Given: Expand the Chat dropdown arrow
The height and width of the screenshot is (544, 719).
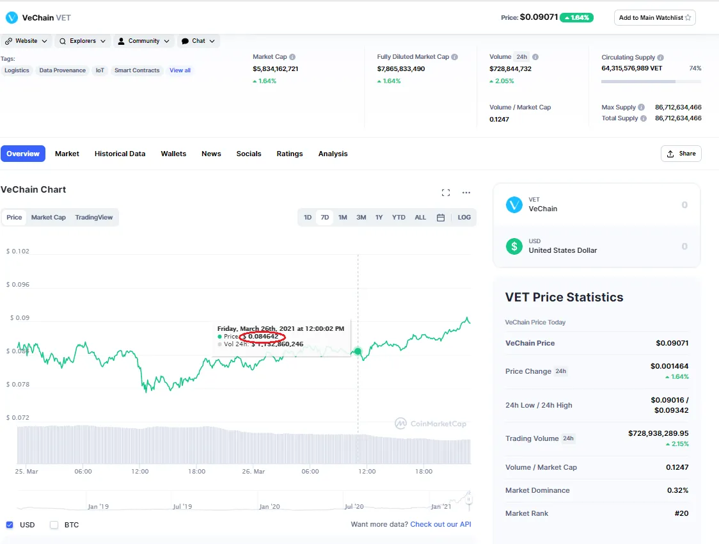Looking at the screenshot, I should click(x=212, y=41).
